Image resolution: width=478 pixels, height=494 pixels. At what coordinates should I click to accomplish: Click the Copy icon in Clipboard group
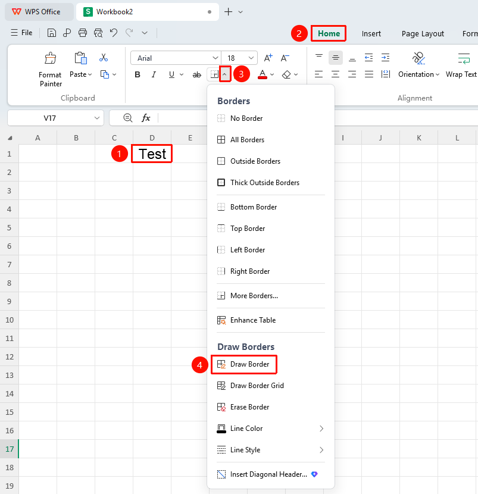(105, 74)
